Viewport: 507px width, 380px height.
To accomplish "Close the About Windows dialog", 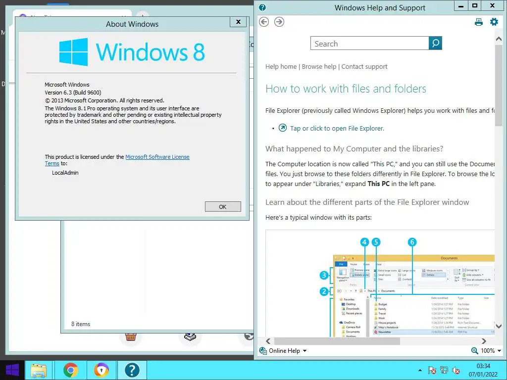I will 238,22.
